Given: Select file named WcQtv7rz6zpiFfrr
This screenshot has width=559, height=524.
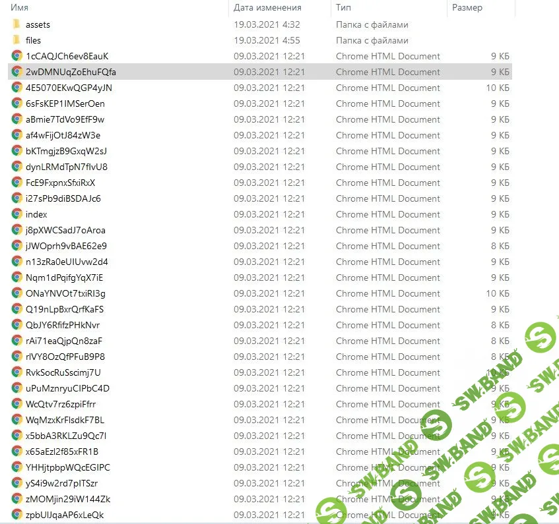Looking at the screenshot, I should point(61,404).
